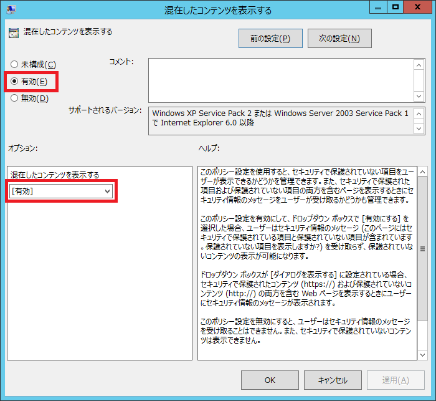The height and width of the screenshot is (401, 436).
Task: Click comment box scroll up arrow
Action: (x=419, y=65)
